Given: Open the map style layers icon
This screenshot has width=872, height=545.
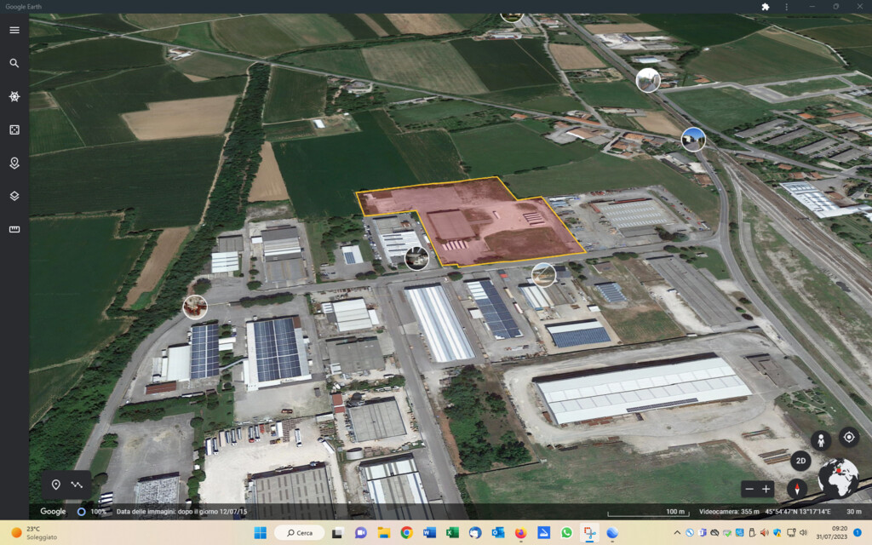Looking at the screenshot, I should (x=14, y=196).
